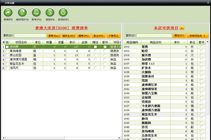This screenshot has width=211, height=140.
Task: Sort by the 金额 column header
Action: coord(84,42)
